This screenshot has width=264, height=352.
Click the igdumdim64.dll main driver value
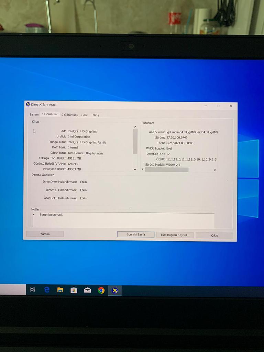(192, 132)
